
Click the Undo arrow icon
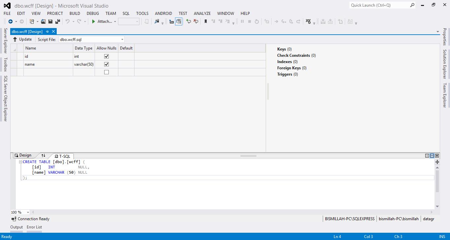coord(67,21)
